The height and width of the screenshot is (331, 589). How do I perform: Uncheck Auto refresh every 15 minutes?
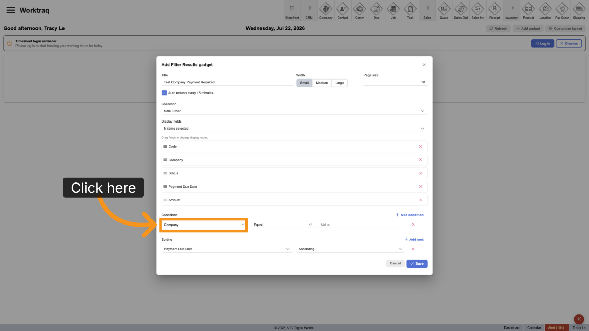(164, 93)
